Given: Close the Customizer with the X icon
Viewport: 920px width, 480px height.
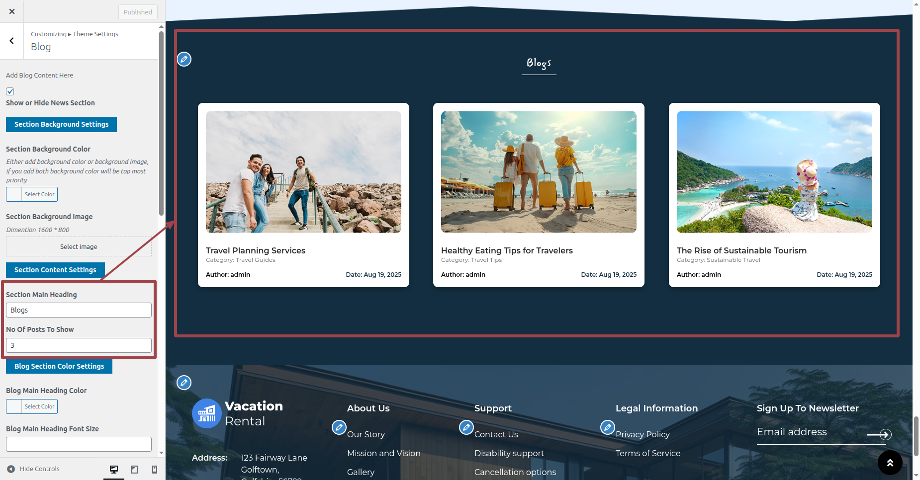Looking at the screenshot, I should coord(12,11).
